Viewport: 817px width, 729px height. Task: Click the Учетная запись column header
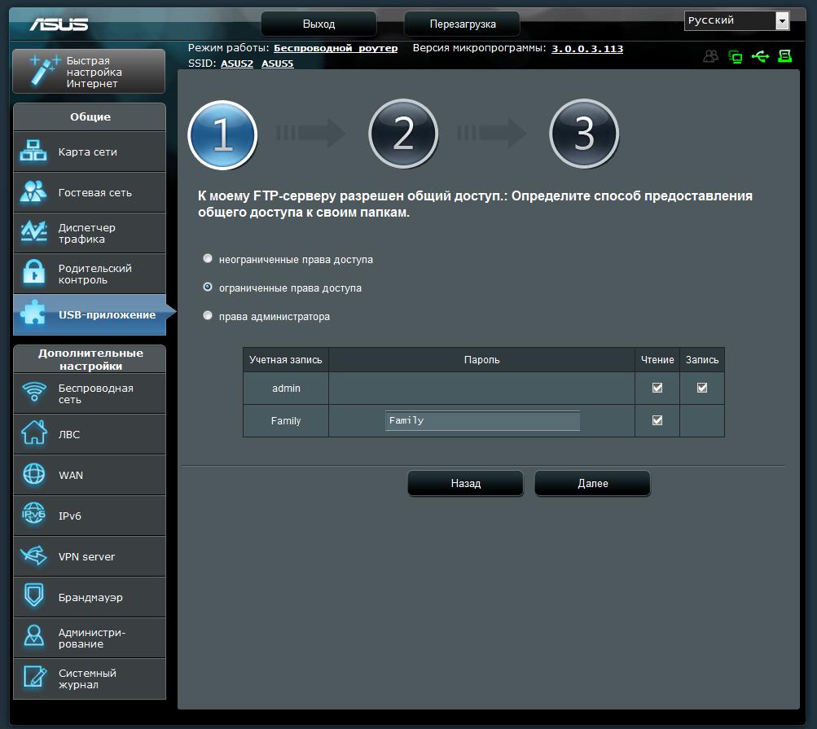(286, 359)
